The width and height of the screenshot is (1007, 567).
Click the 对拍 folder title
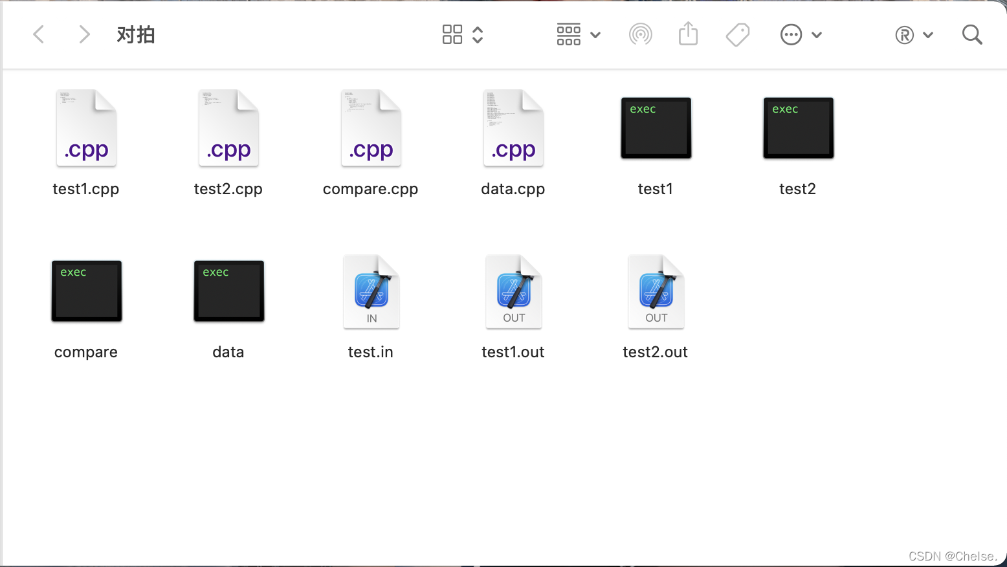coord(136,34)
